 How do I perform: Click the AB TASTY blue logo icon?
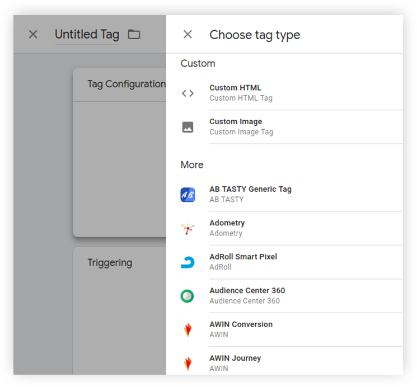188,195
